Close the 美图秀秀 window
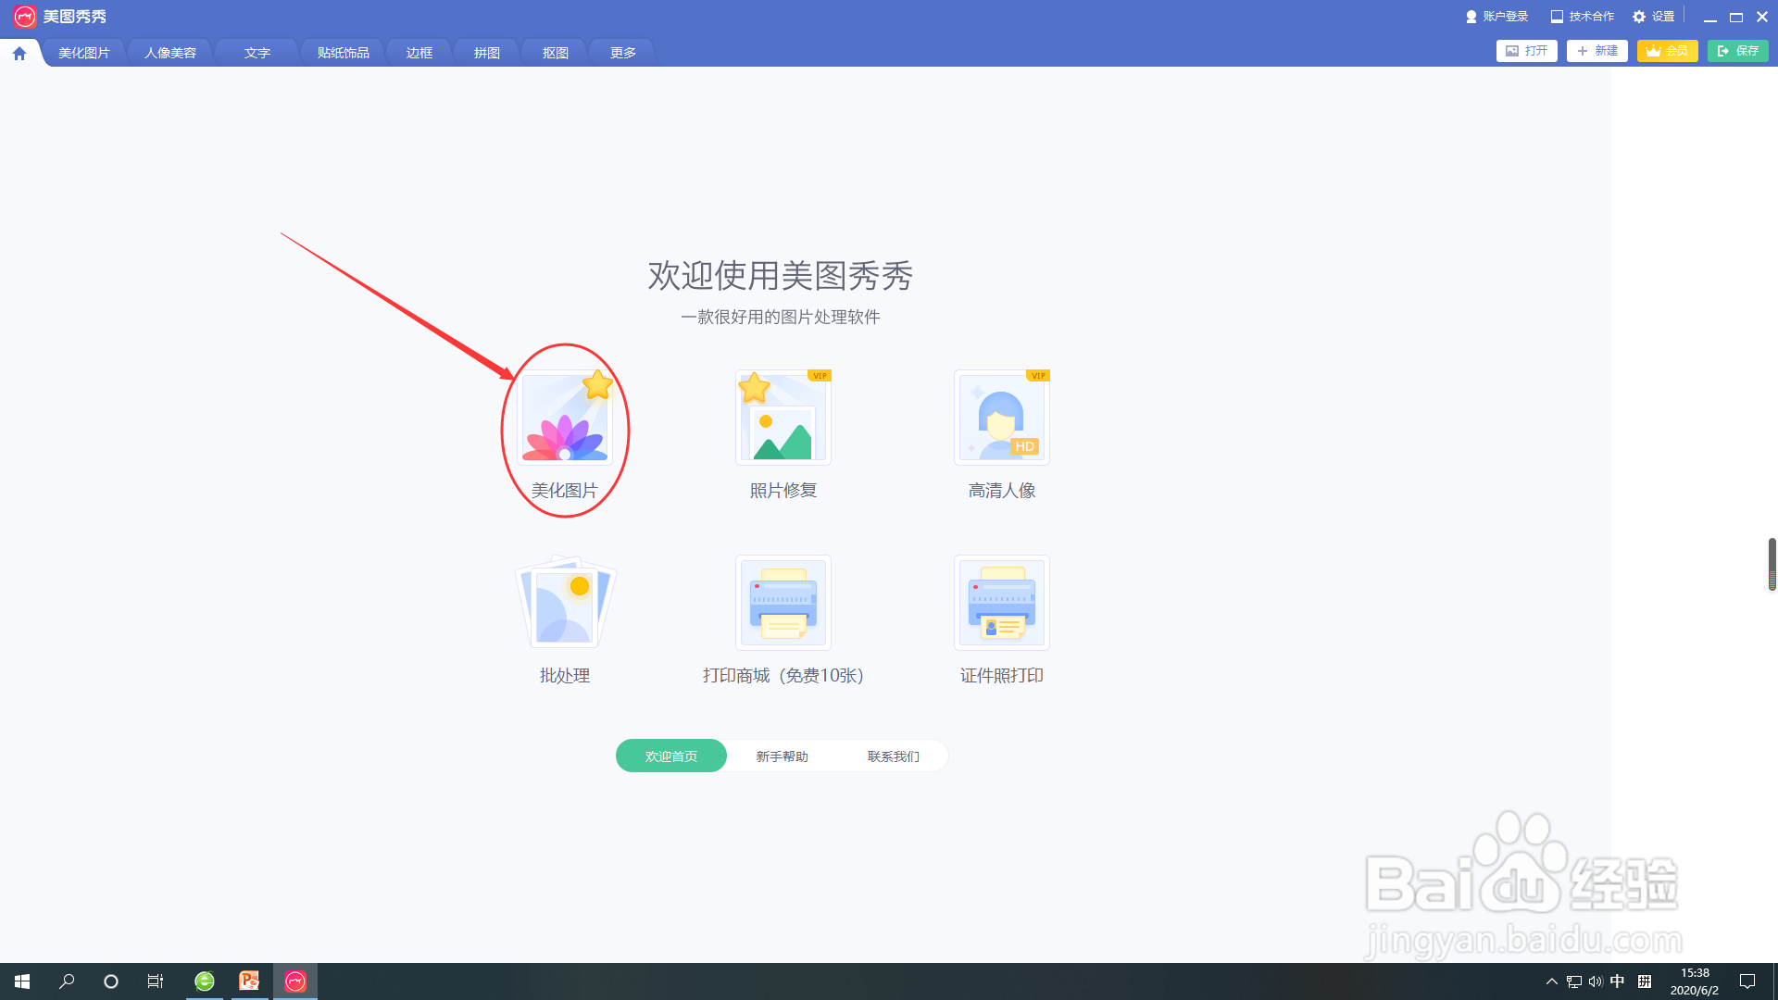Screen dimensions: 1778x1000 (1762, 17)
